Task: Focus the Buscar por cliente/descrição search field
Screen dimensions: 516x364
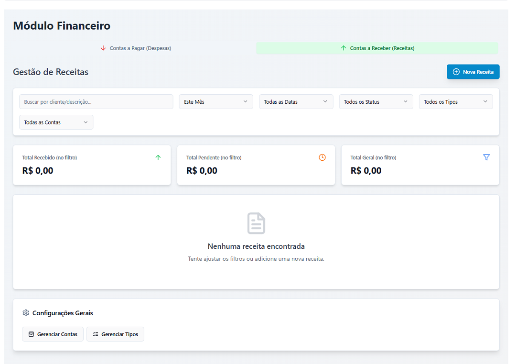Action: tap(96, 102)
